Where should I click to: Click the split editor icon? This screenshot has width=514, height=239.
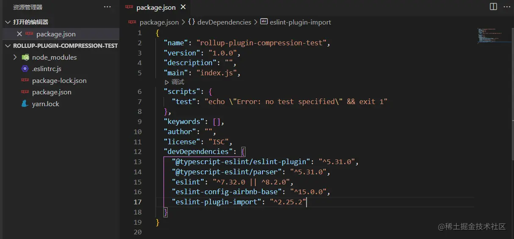click(493, 7)
